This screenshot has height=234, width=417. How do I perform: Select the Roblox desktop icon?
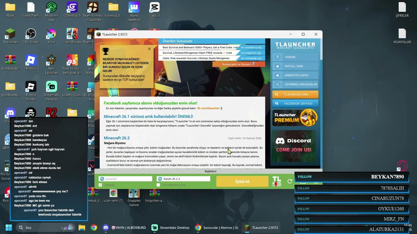pos(31,63)
